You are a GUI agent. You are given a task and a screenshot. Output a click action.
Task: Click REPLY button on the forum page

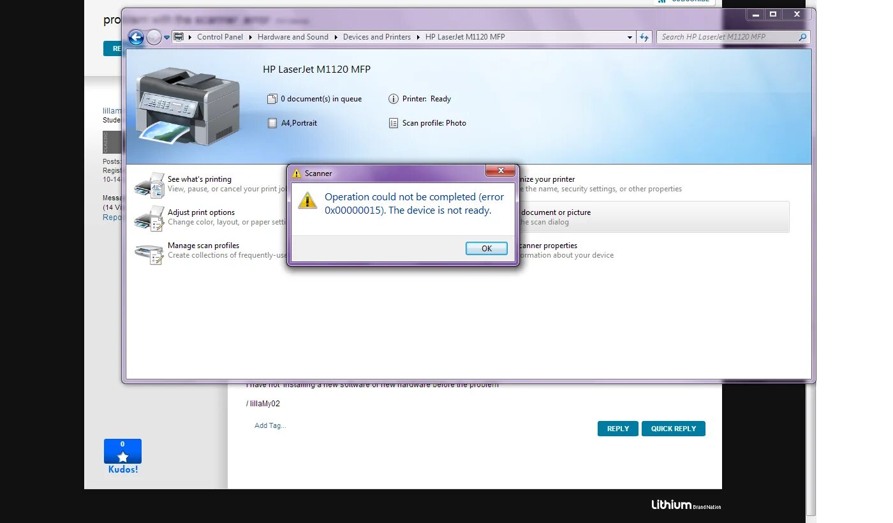click(x=617, y=429)
